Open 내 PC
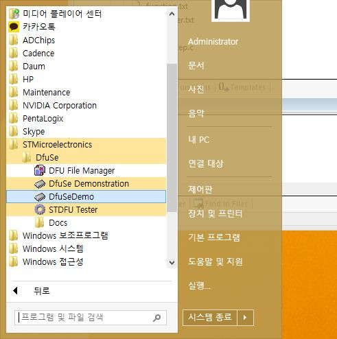Image resolution: width=337 pixels, height=339 pixels. pos(199,139)
